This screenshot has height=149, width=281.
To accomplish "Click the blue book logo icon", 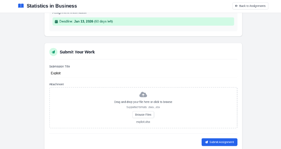I will pos(21,6).
